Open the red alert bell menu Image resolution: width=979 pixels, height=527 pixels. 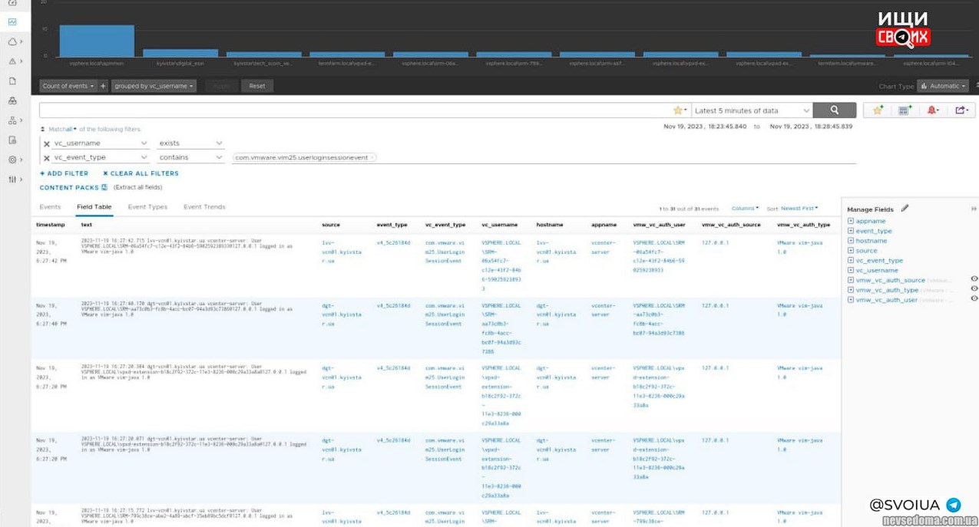pos(933,110)
